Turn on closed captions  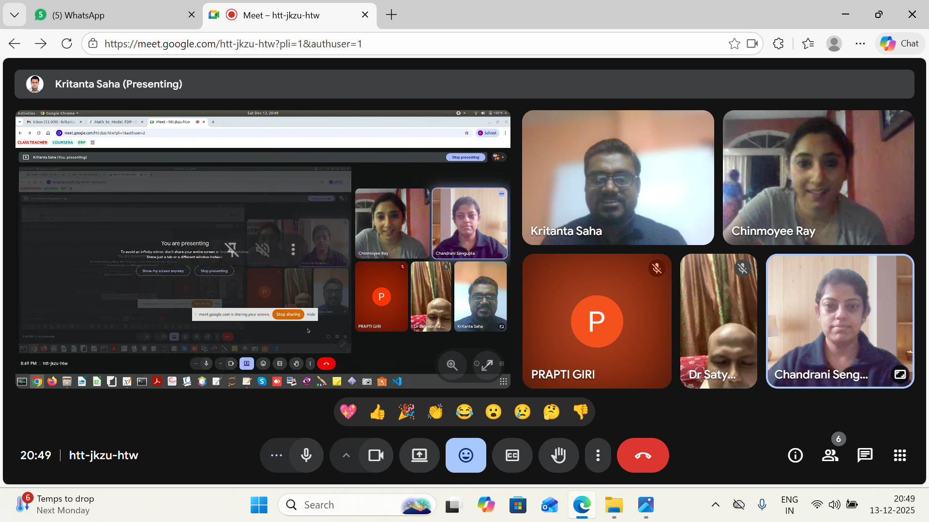512,455
